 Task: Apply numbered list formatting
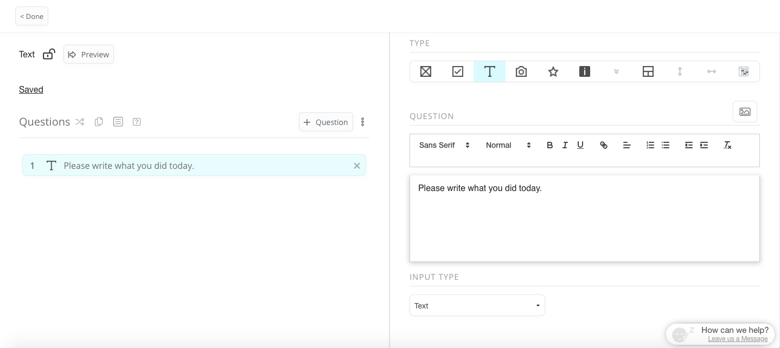tap(650, 145)
